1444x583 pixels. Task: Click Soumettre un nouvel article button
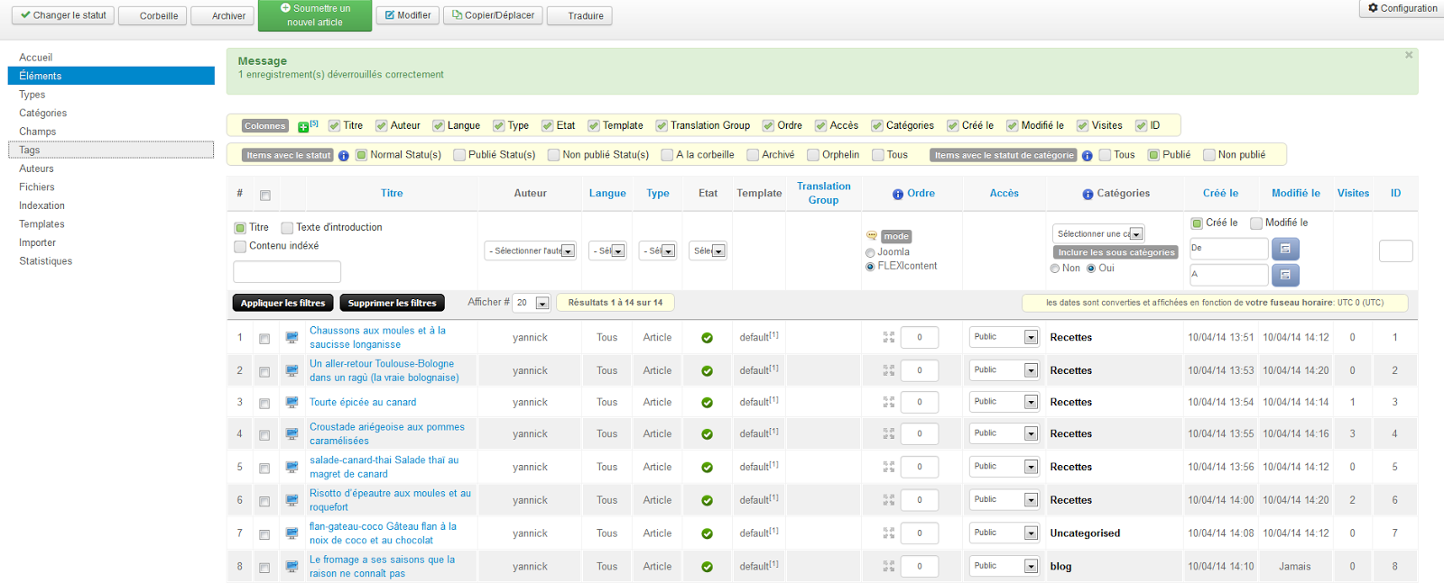[315, 15]
